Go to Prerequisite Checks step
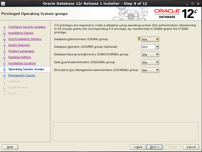 point(22,75)
